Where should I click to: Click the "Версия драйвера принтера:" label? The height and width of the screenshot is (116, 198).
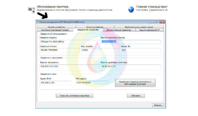click(114, 62)
